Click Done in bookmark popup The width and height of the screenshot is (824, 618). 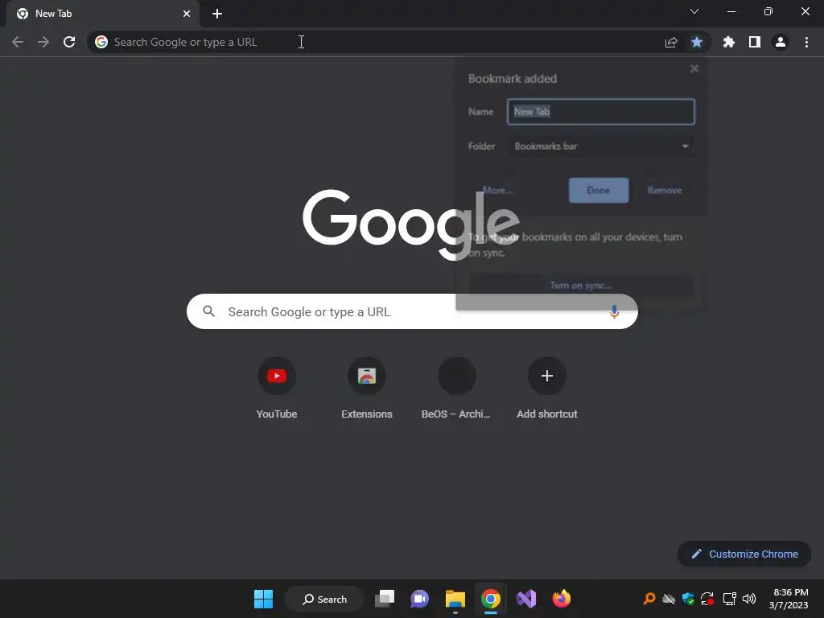(599, 190)
